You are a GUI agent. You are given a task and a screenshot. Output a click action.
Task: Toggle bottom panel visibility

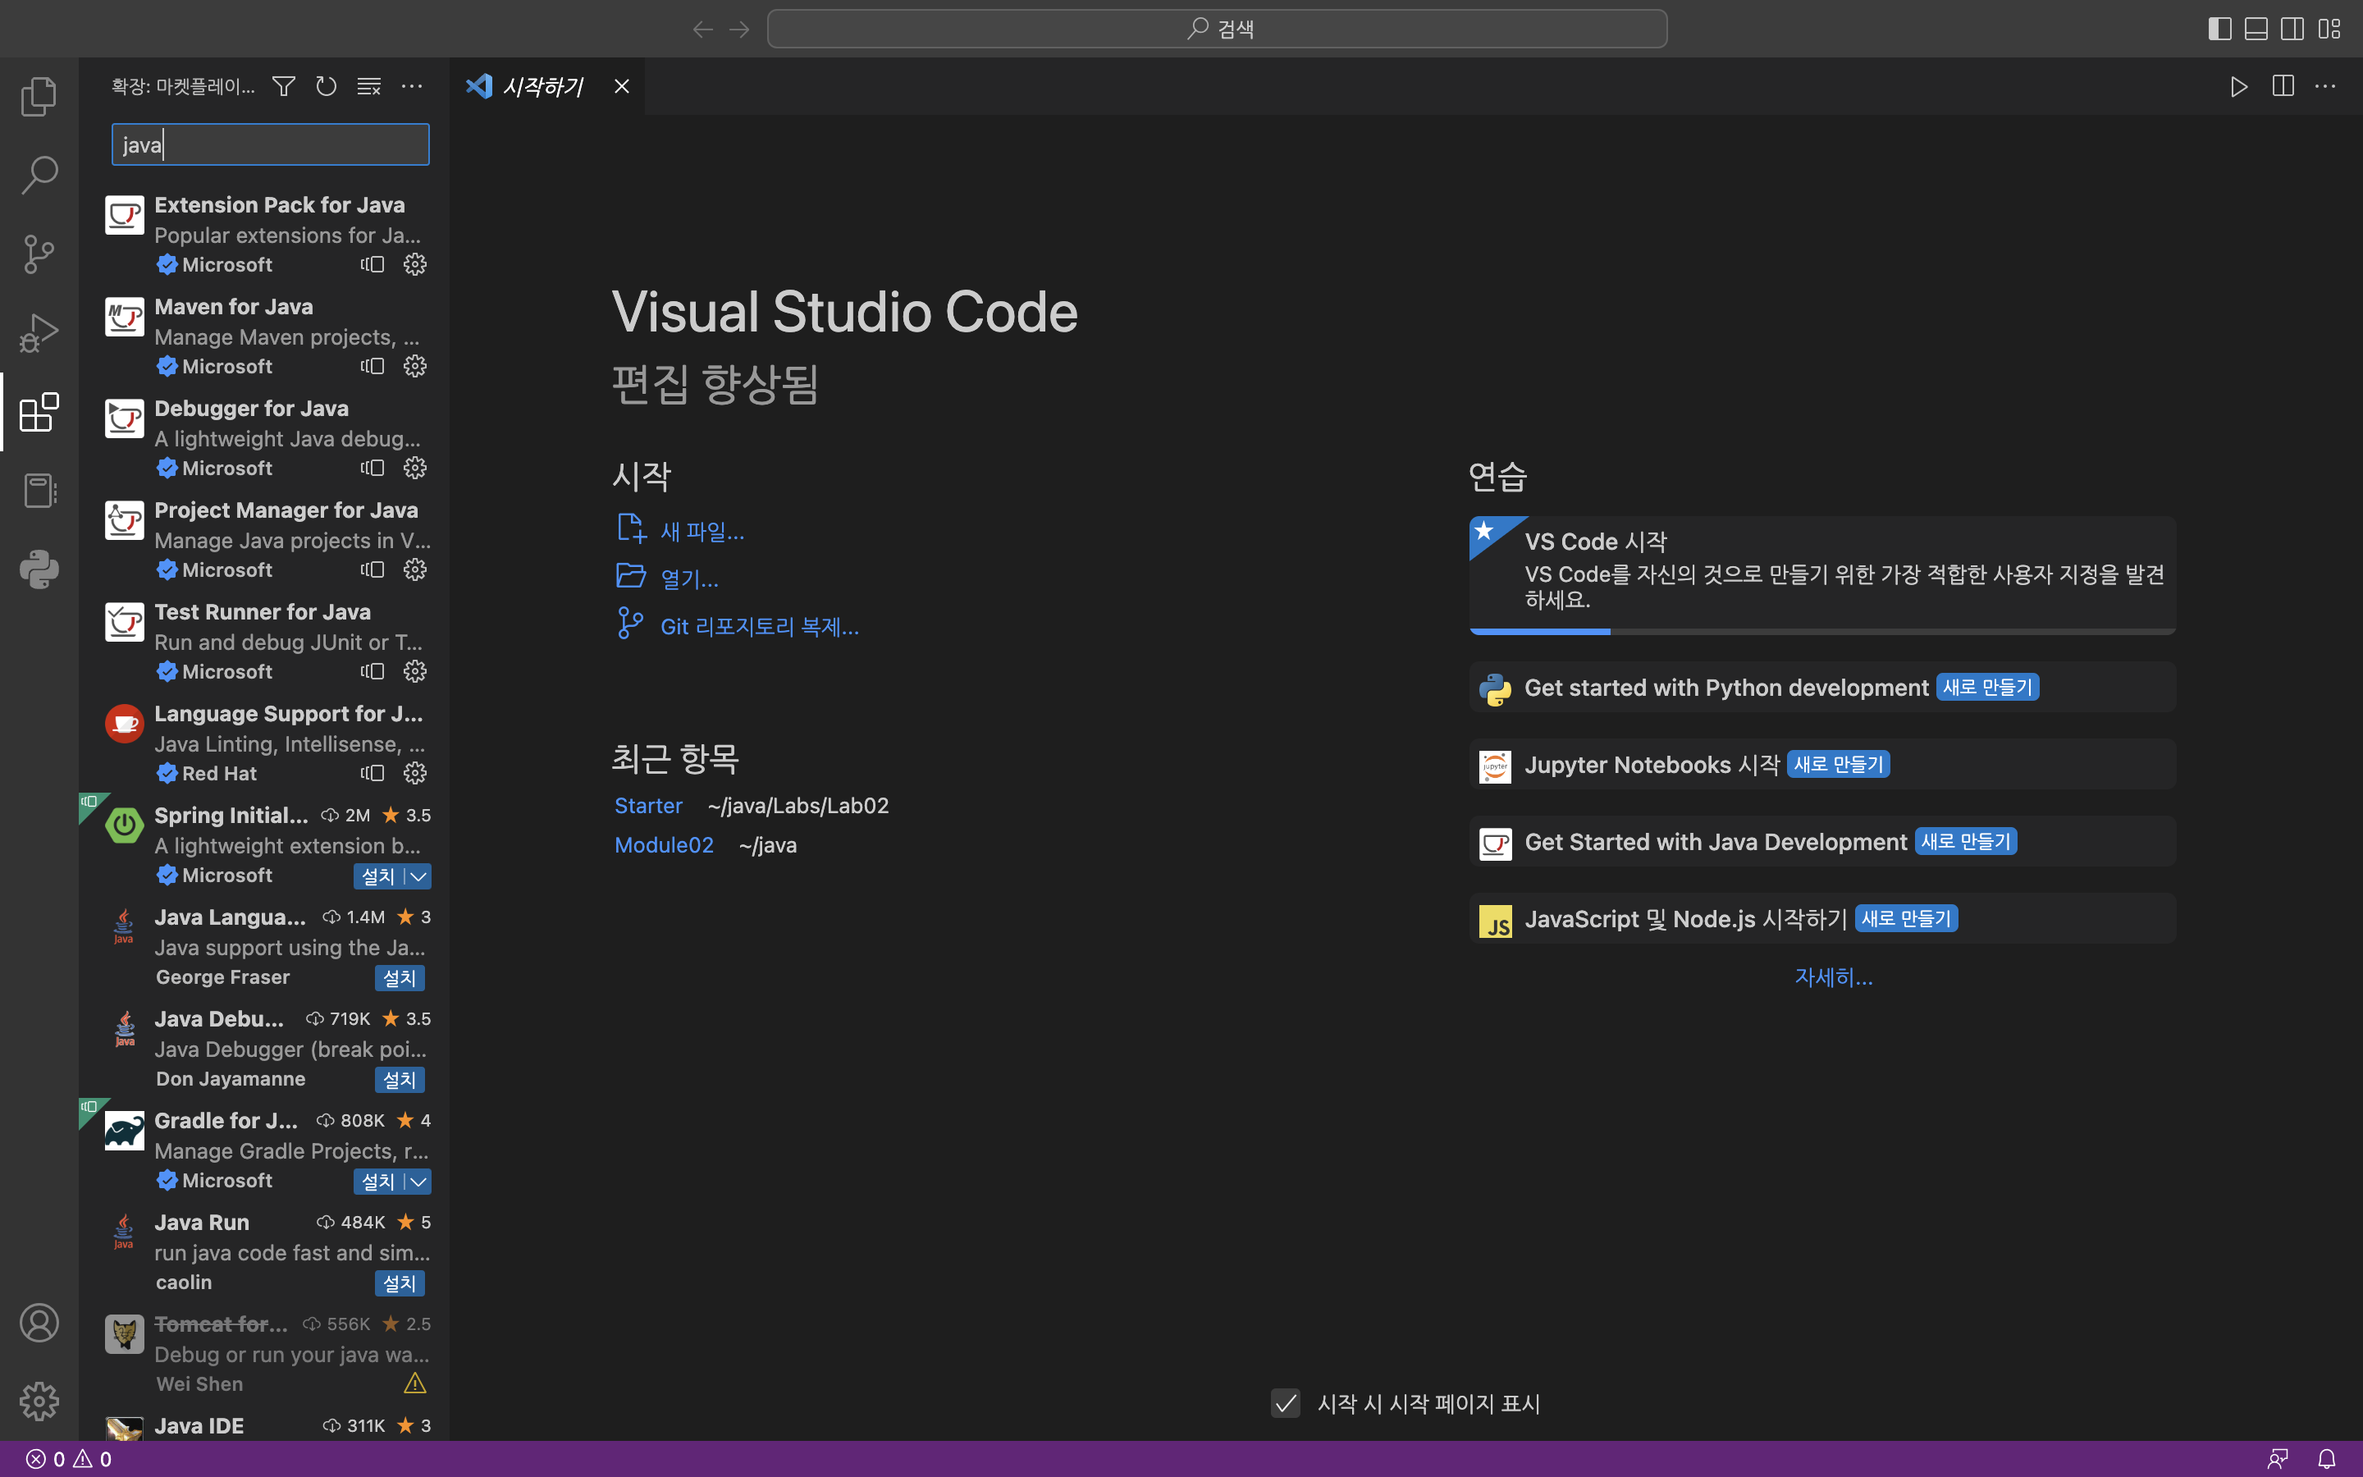2256,29
